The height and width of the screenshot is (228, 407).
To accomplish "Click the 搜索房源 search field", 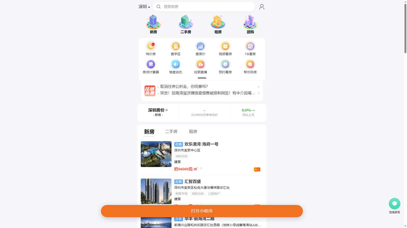I will (x=204, y=7).
